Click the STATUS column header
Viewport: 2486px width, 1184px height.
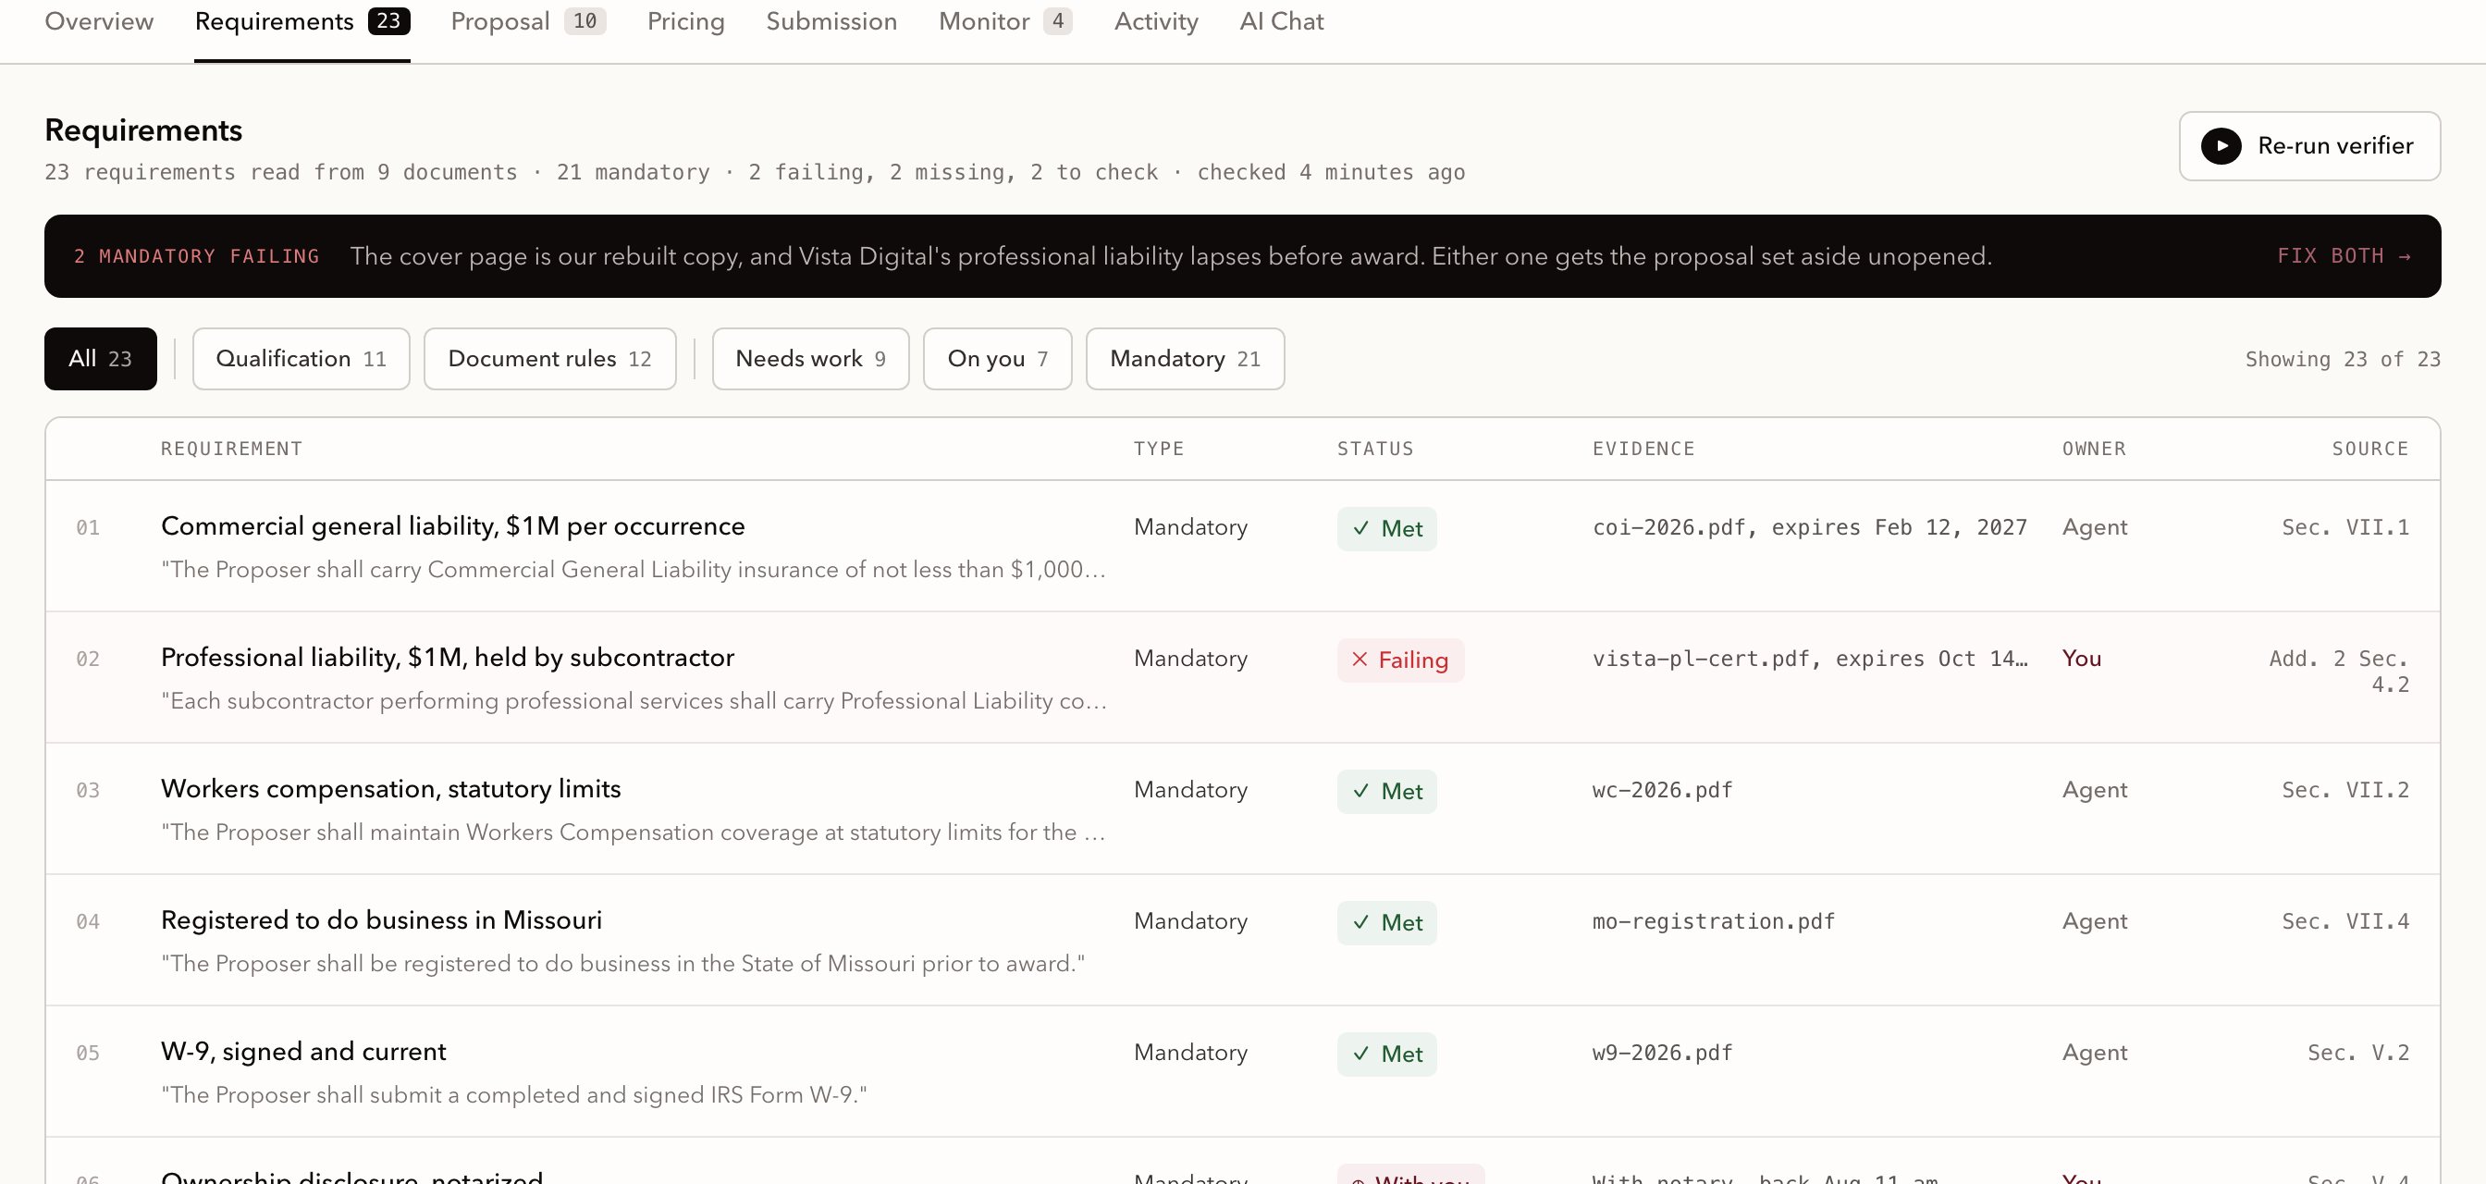1375,449
